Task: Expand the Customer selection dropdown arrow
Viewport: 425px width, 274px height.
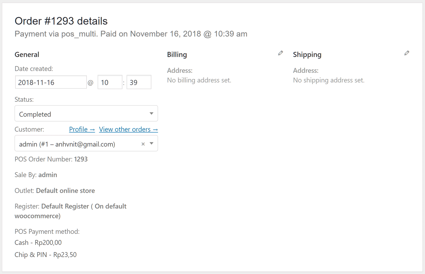Action: (152, 144)
